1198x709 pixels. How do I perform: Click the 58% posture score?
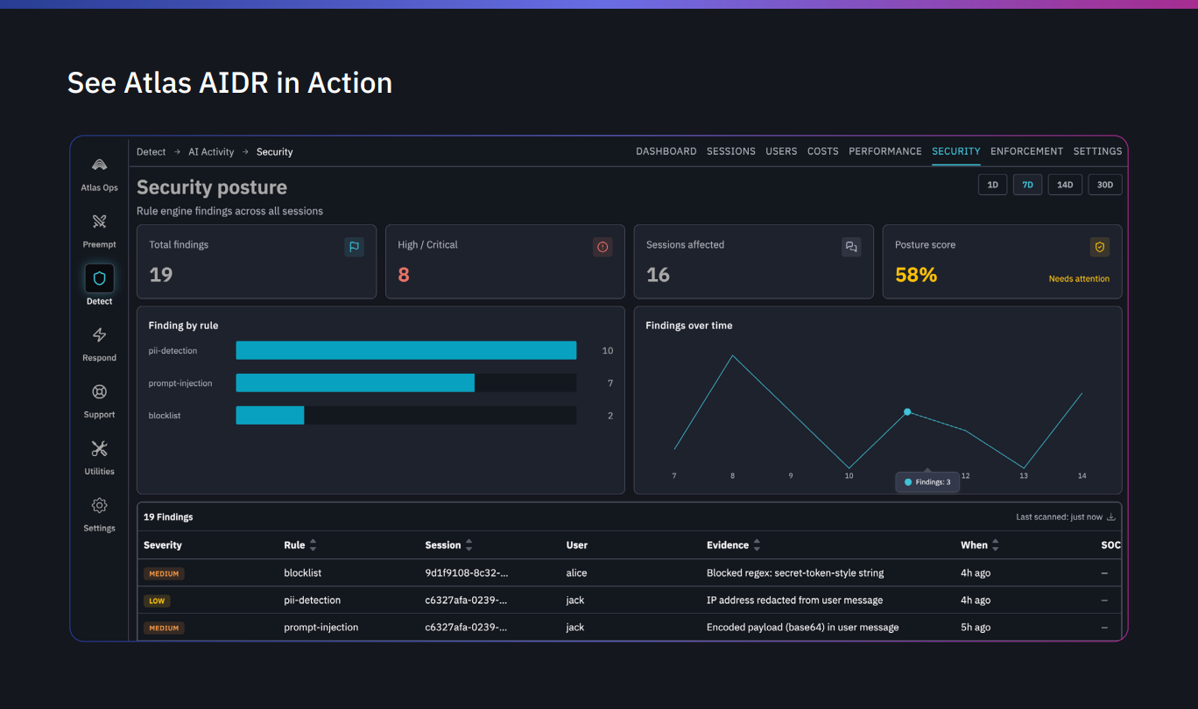click(916, 275)
